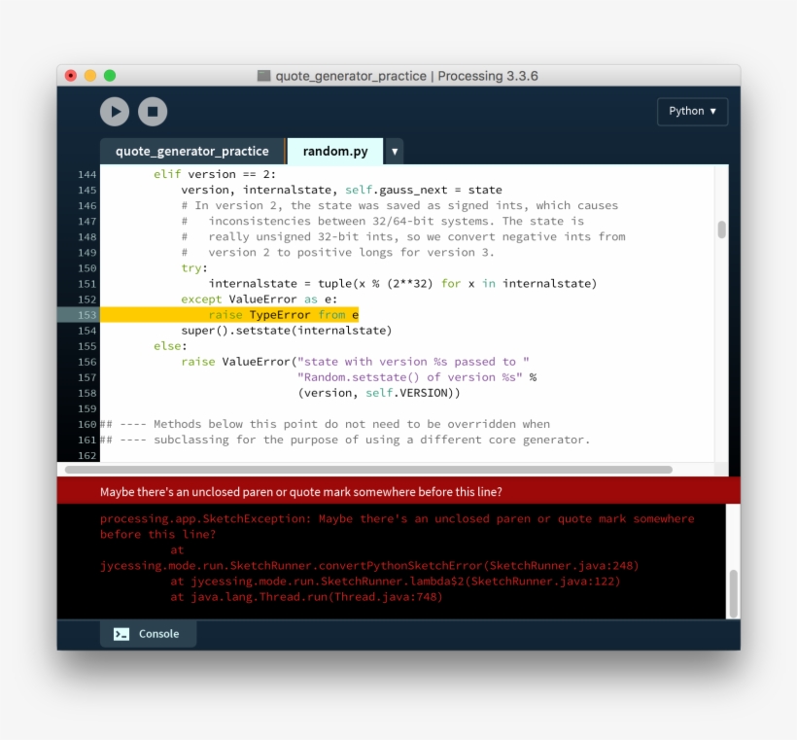This screenshot has height=740, width=797.
Task: Open the random.py tab options menu
Action: pos(394,151)
